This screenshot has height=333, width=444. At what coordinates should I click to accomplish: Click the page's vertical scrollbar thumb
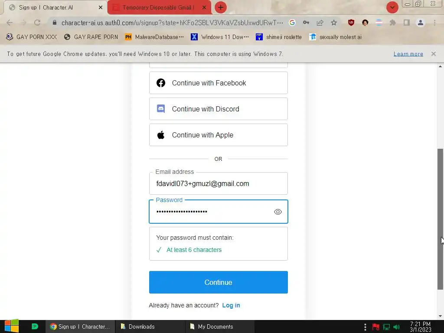[x=440, y=219]
